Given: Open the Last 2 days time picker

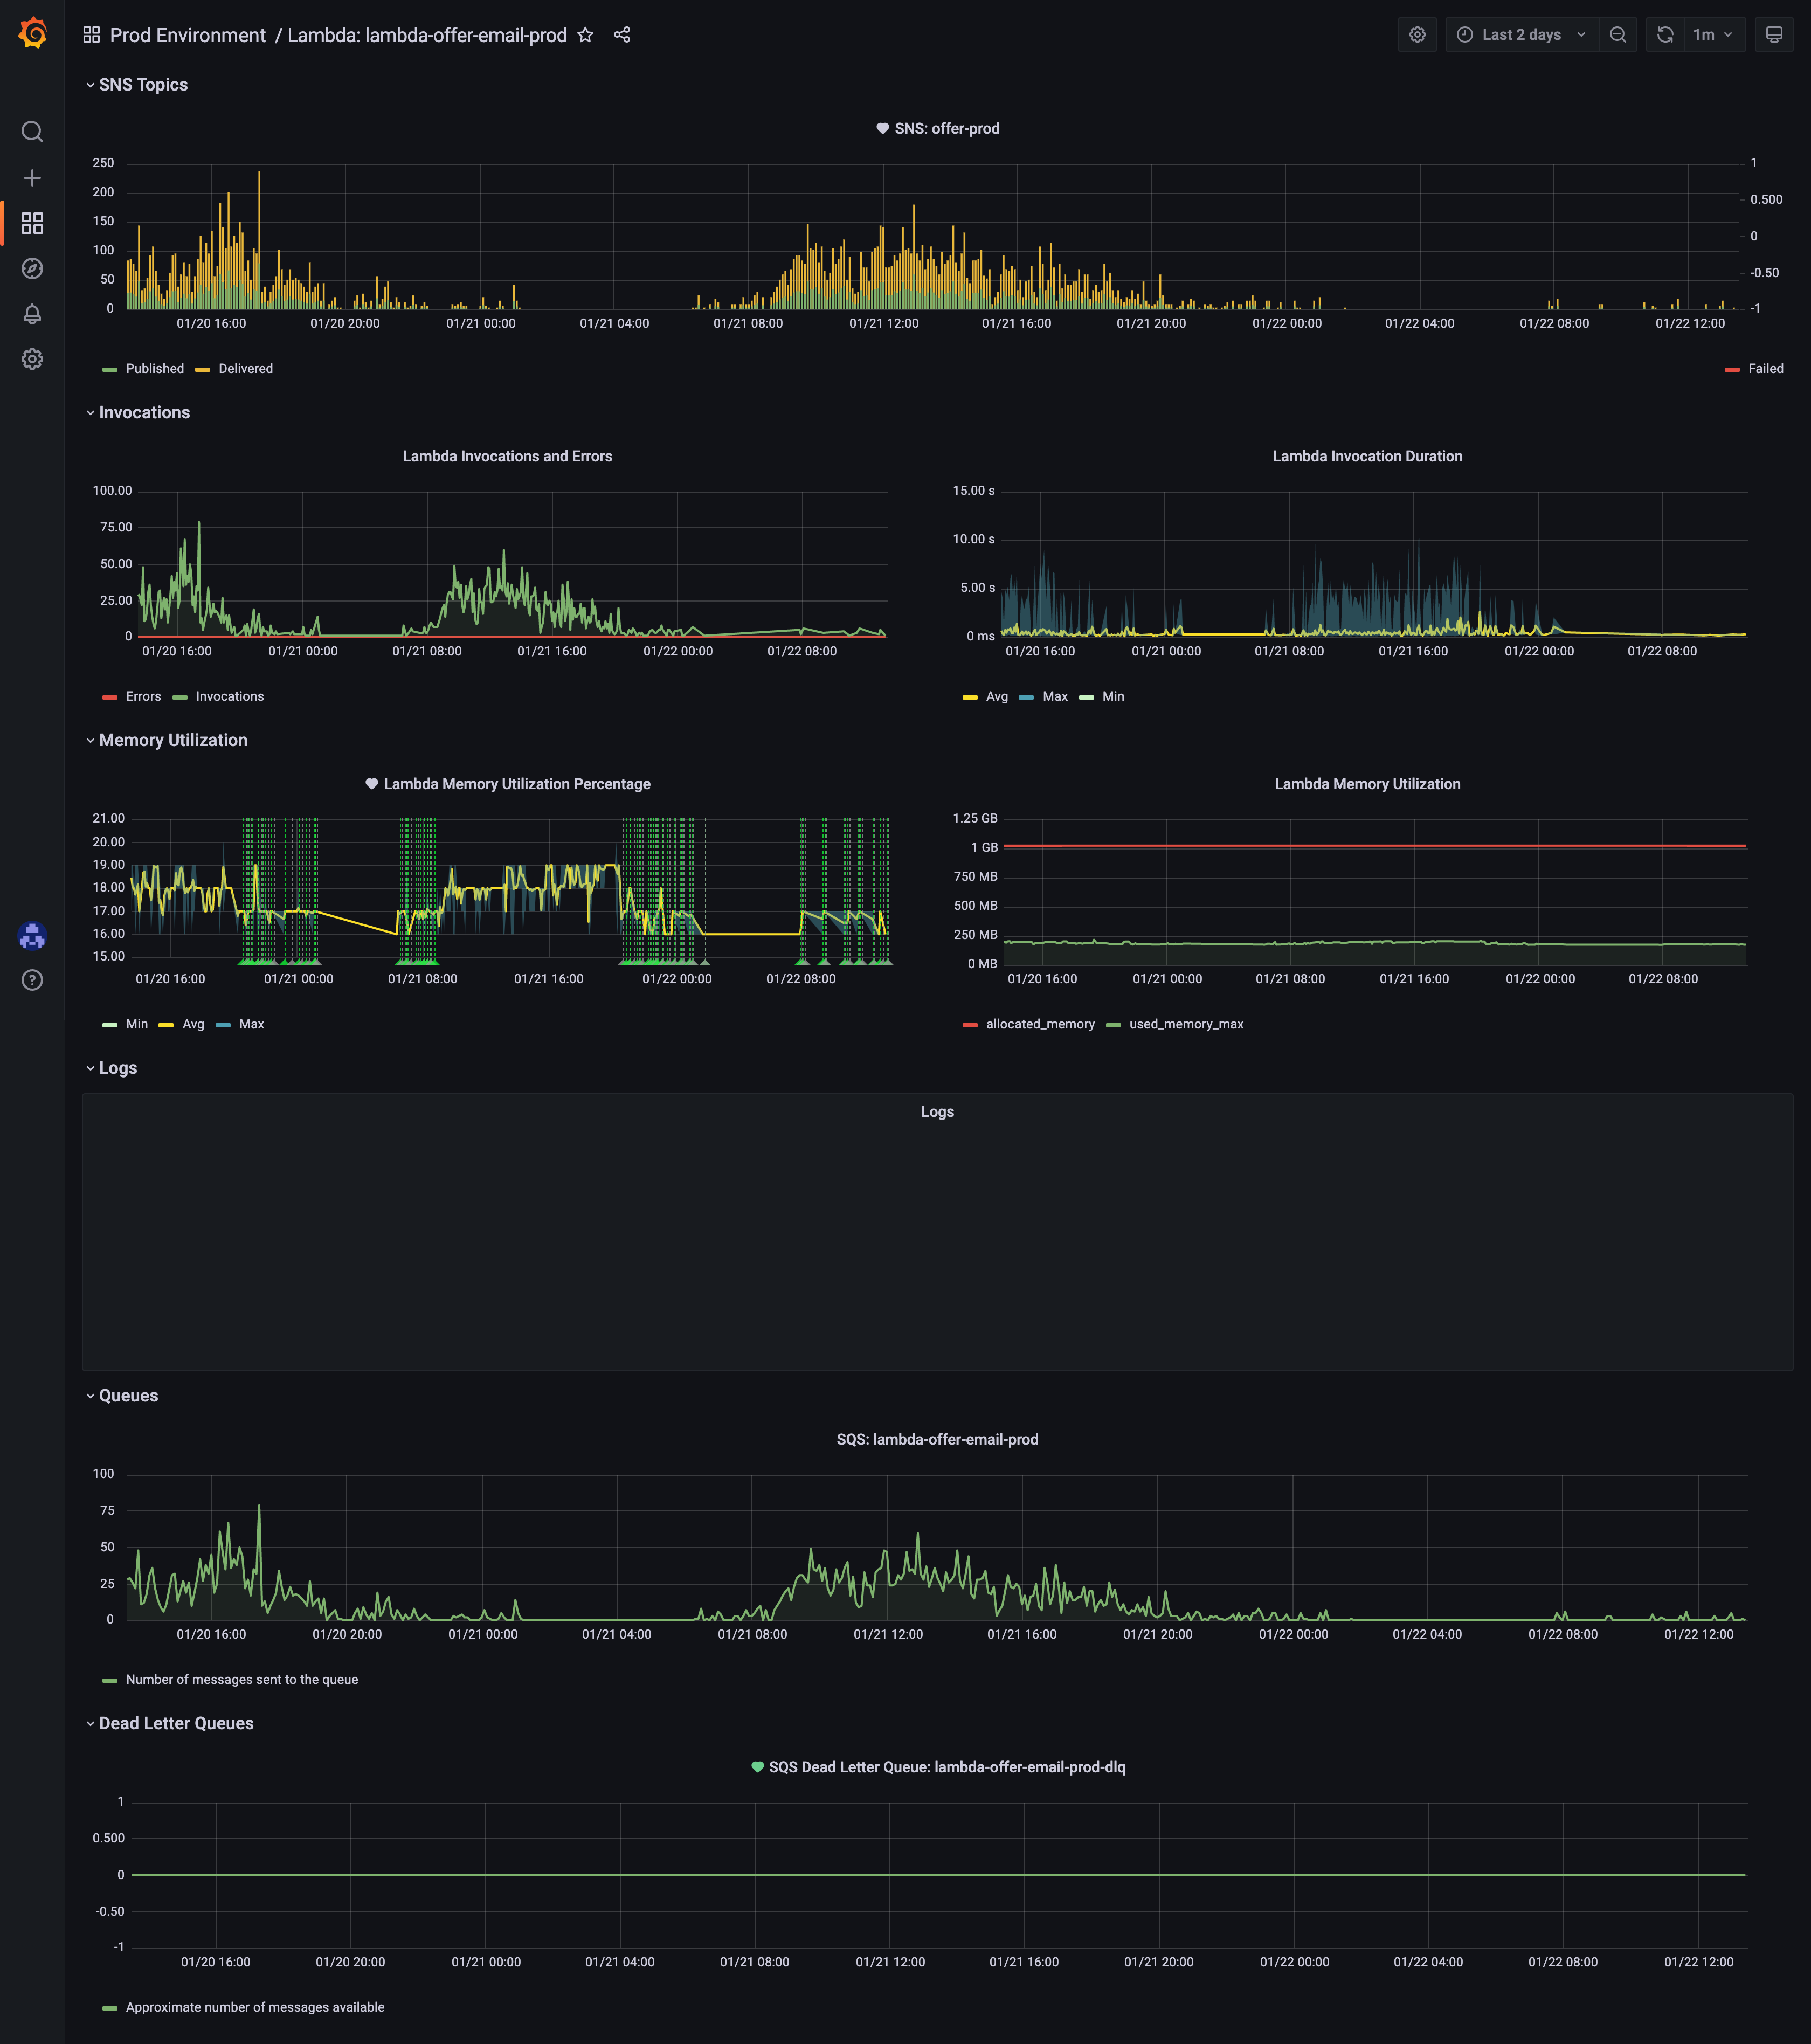Looking at the screenshot, I should pos(1521,35).
